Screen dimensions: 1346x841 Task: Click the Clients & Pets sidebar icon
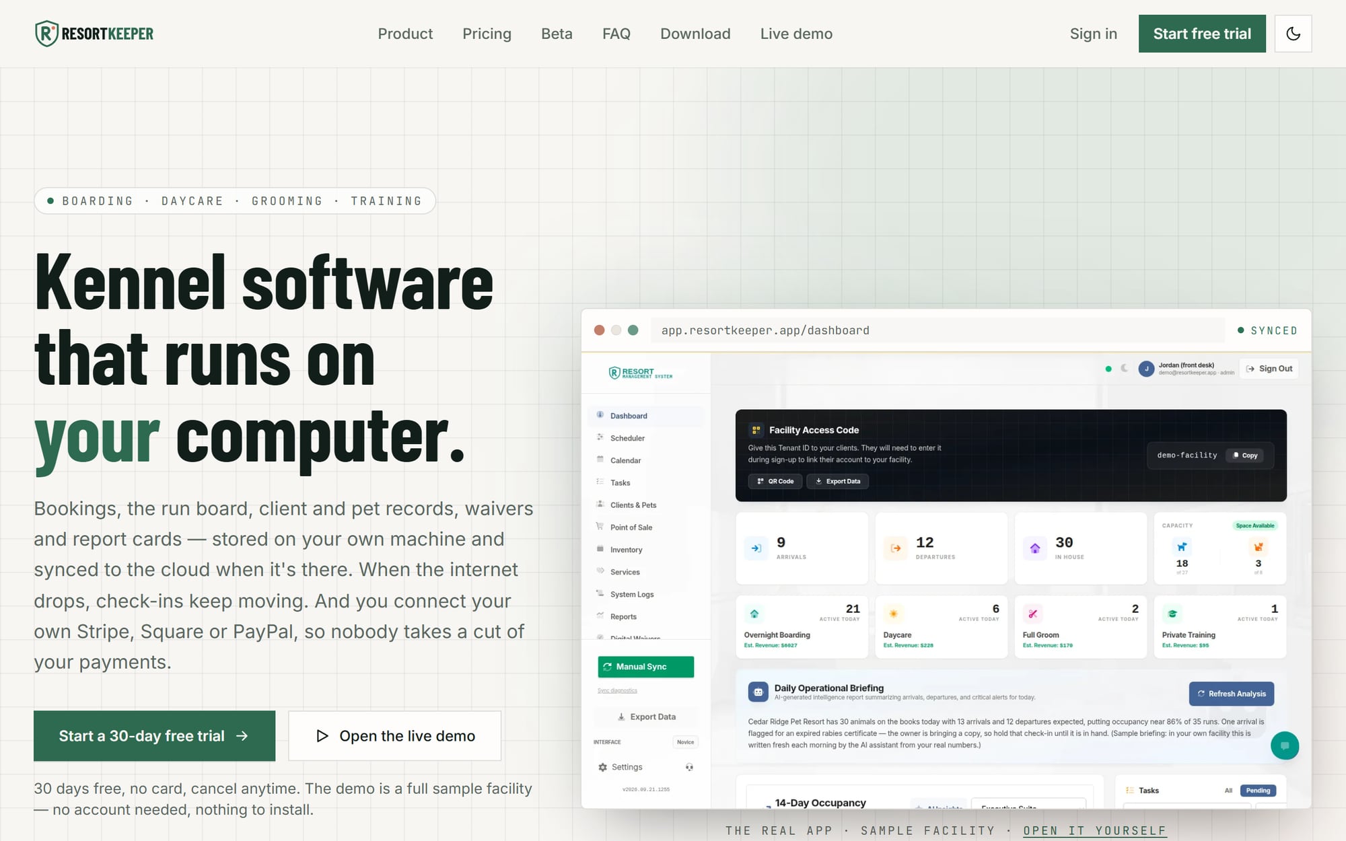pyautogui.click(x=600, y=504)
